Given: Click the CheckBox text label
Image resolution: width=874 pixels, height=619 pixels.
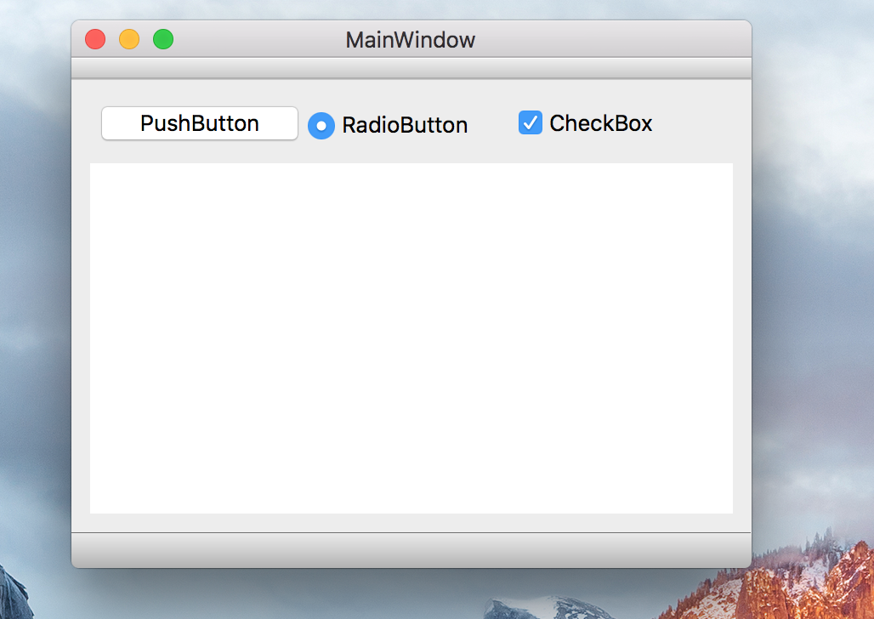Looking at the screenshot, I should click(600, 123).
